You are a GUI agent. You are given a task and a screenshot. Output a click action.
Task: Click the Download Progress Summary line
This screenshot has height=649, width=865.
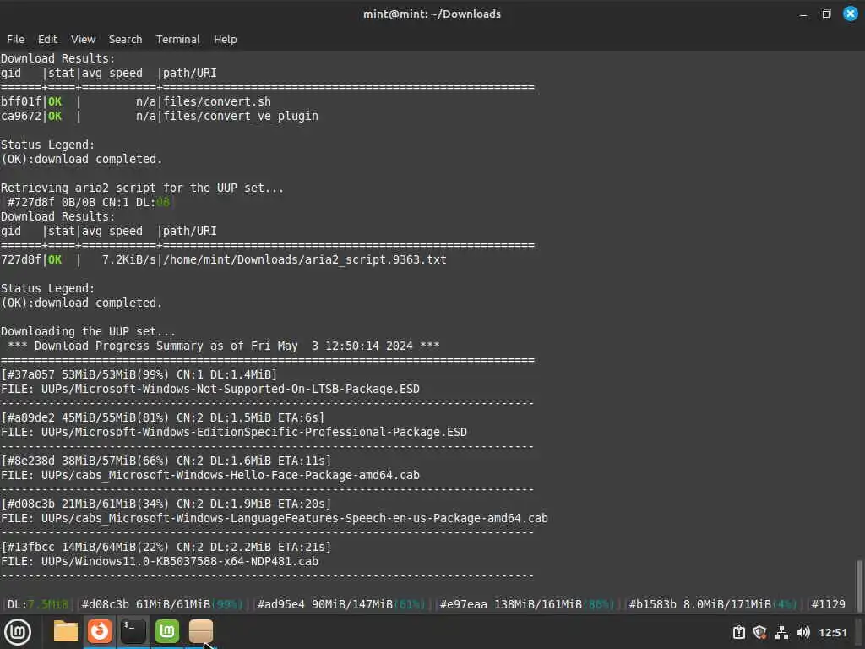pyautogui.click(x=223, y=346)
